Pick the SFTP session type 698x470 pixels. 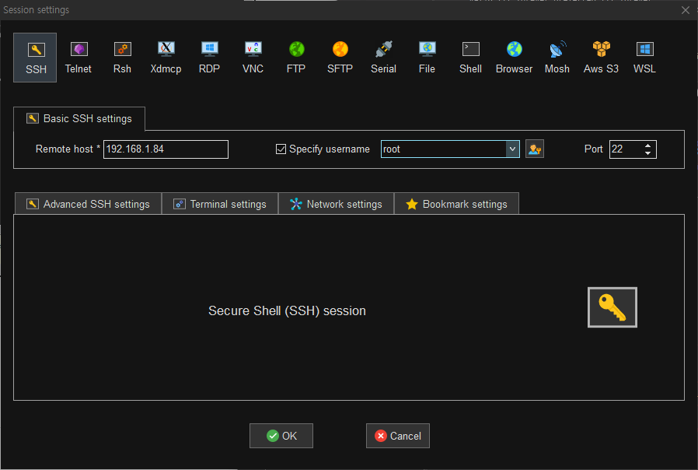[x=340, y=58]
